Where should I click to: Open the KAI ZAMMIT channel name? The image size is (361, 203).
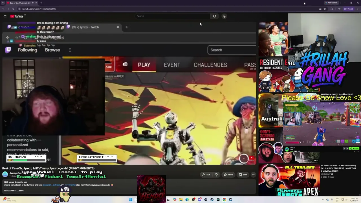pyautogui.click(x=326, y=174)
